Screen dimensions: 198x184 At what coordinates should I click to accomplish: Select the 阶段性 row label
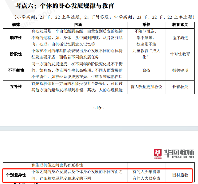click(x=16, y=54)
